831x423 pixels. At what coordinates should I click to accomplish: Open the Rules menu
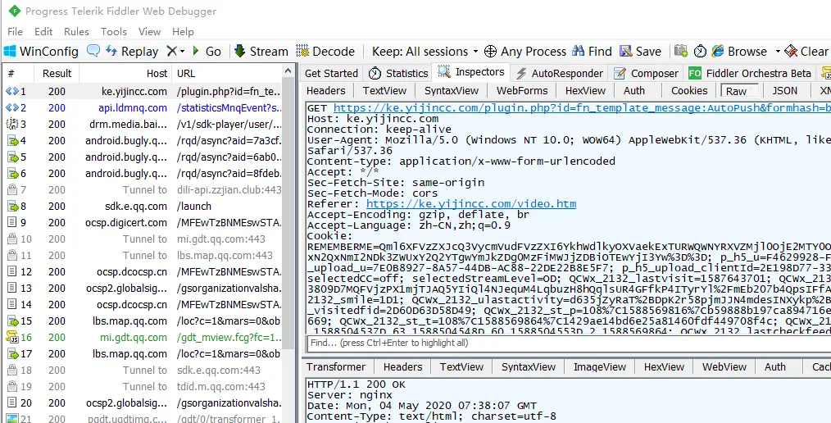(x=76, y=32)
